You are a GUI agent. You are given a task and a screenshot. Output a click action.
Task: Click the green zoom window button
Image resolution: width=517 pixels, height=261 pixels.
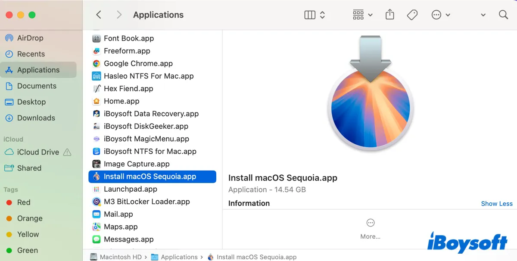[32, 15]
